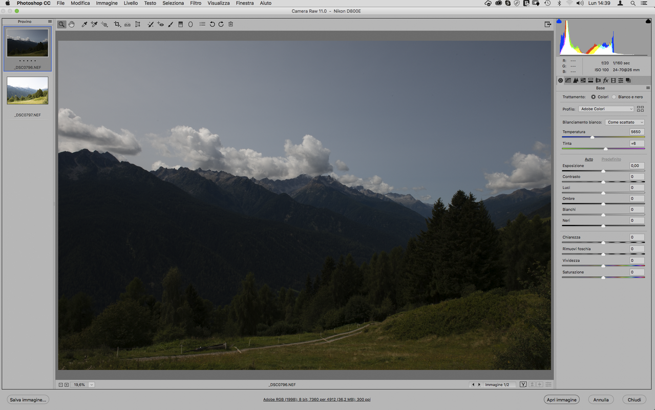Open the macOS Spotlight search icon

[633, 3]
